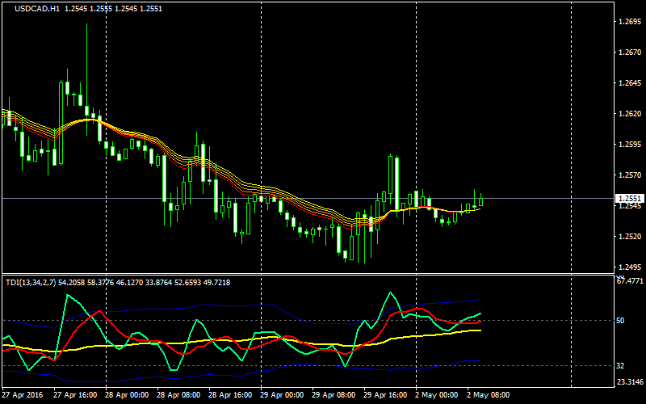646x404 pixels.
Task: Select the yellow TDI baseline in indicator window
Action: 242,343
